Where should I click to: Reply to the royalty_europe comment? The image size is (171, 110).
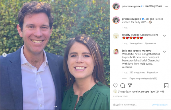point(150,43)
